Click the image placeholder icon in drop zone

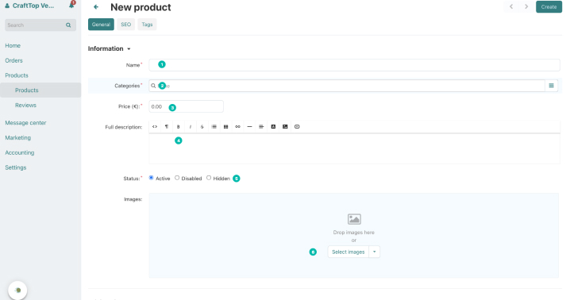pyautogui.click(x=354, y=219)
